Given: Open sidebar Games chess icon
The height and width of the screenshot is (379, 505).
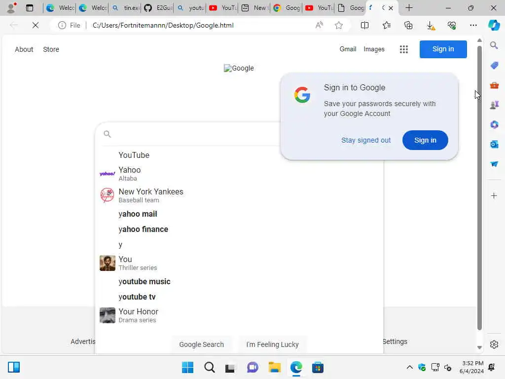Looking at the screenshot, I should pos(494,105).
